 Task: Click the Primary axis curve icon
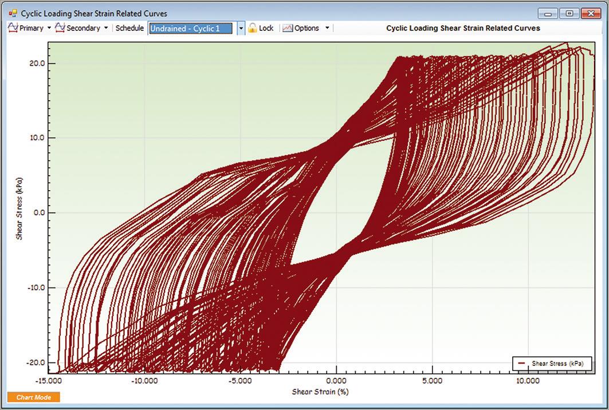point(12,28)
